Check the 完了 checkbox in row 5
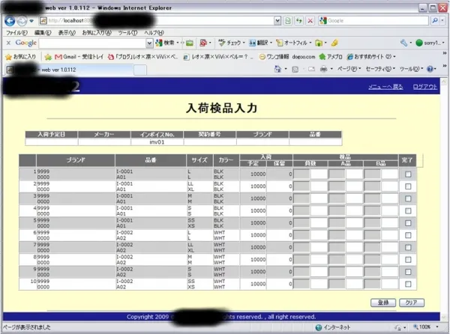The width and height of the screenshot is (450, 334). coord(408,223)
